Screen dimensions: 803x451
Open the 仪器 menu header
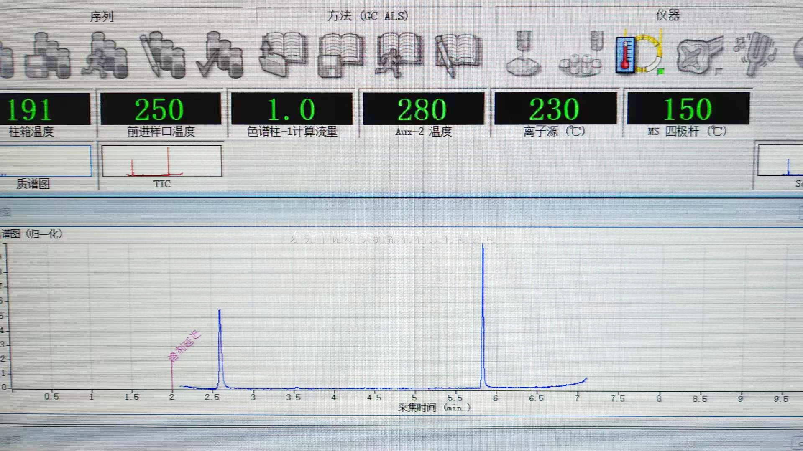(x=667, y=15)
